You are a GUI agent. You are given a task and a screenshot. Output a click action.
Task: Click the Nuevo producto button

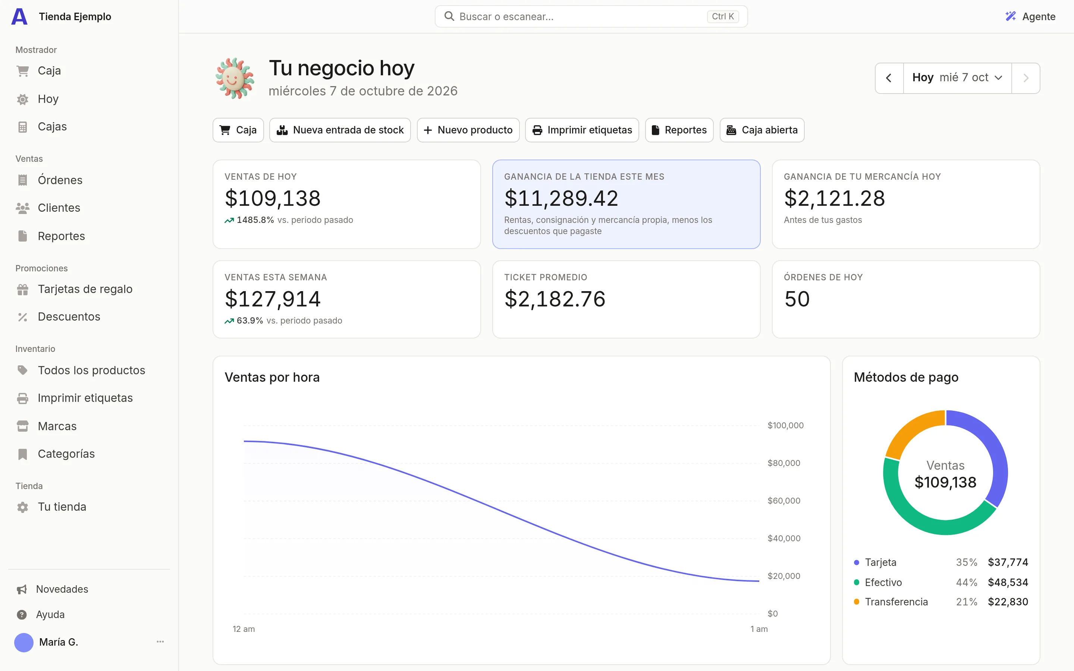pos(468,130)
